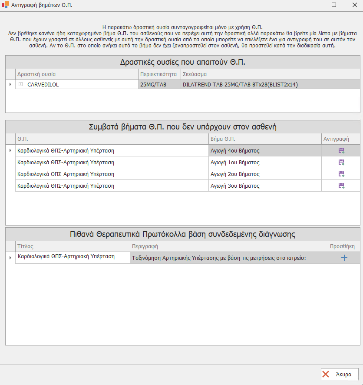
Task: Add protocol using the plus icon
Action: pos(344,258)
